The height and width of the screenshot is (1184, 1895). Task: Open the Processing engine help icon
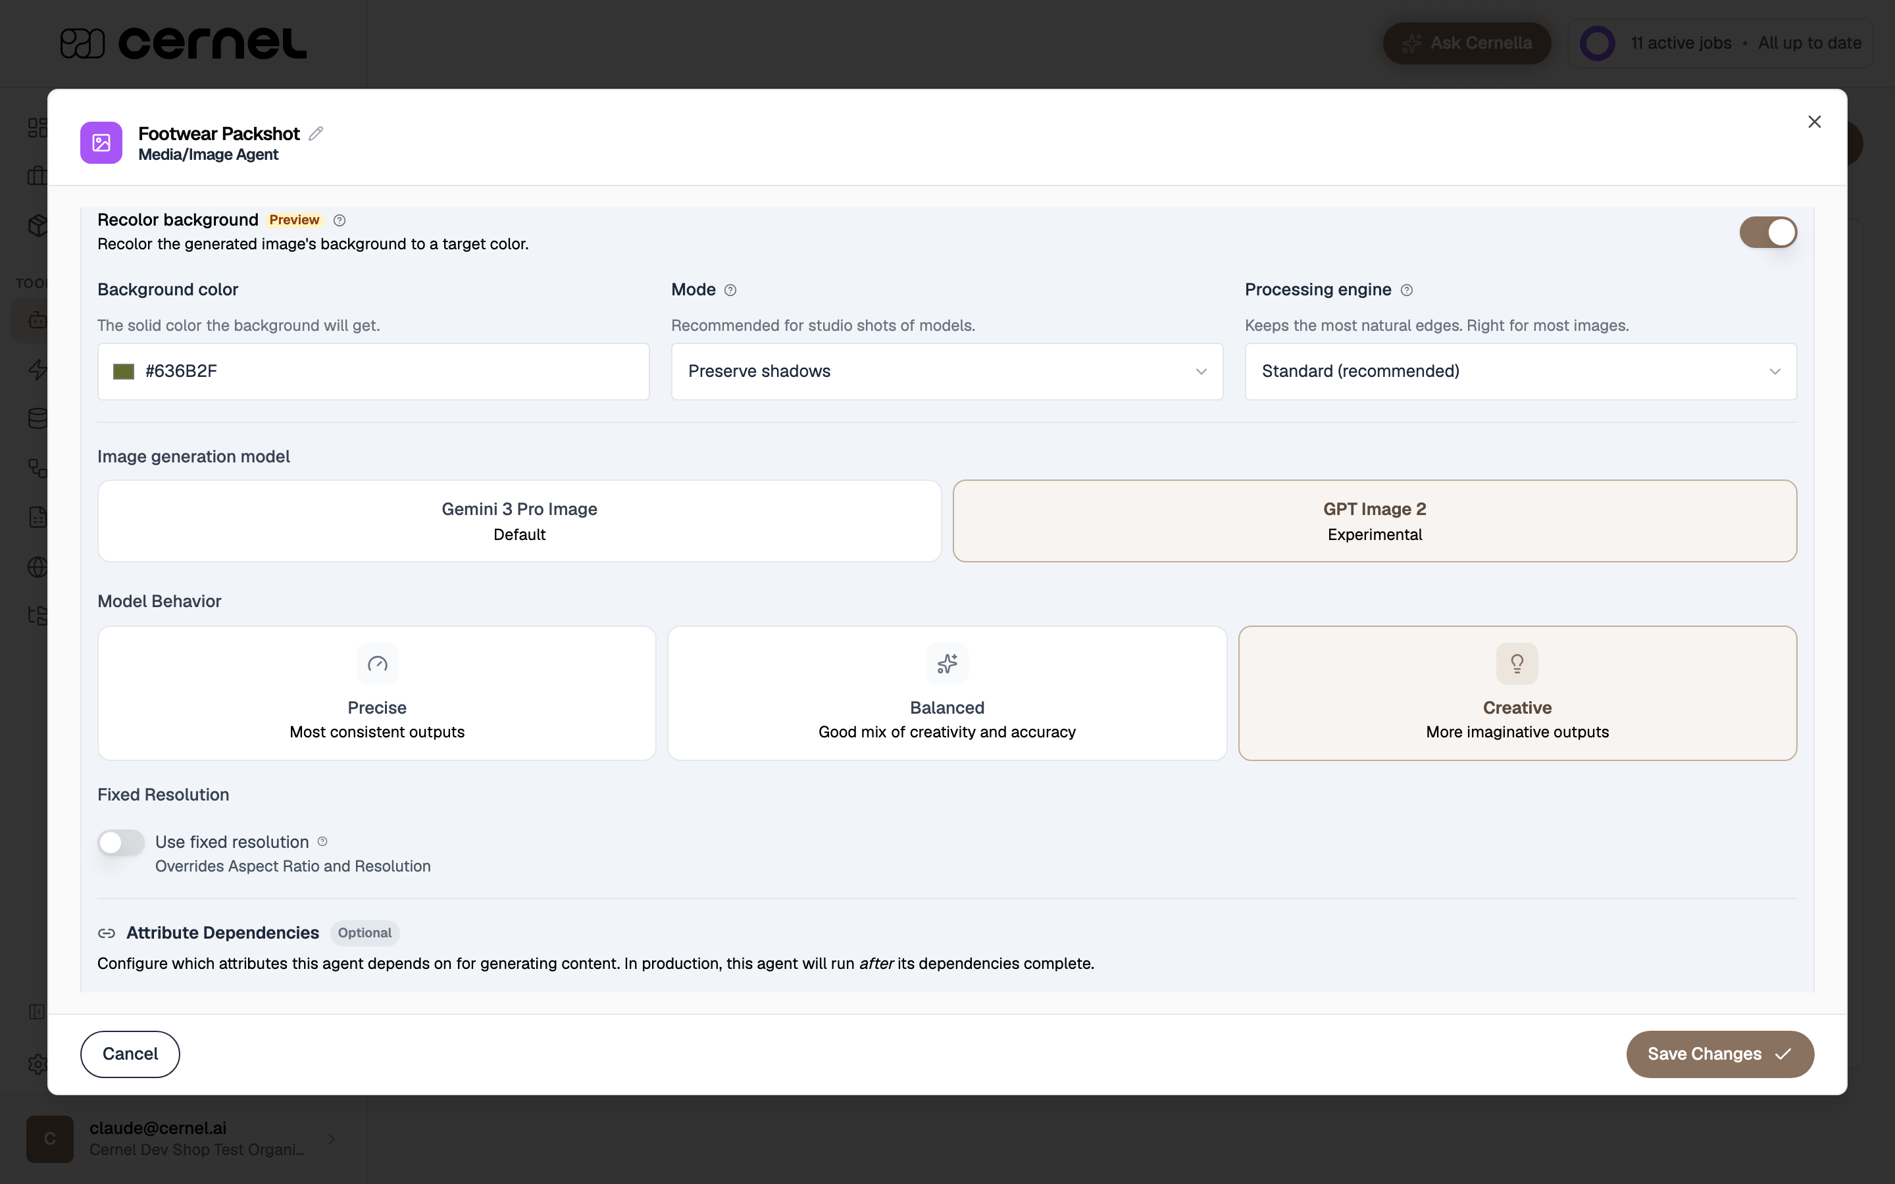(1406, 289)
